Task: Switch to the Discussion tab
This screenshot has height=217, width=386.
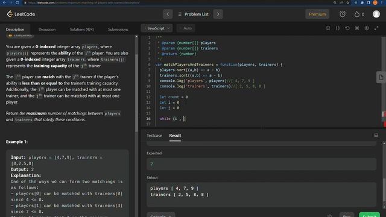Action: coord(47,30)
